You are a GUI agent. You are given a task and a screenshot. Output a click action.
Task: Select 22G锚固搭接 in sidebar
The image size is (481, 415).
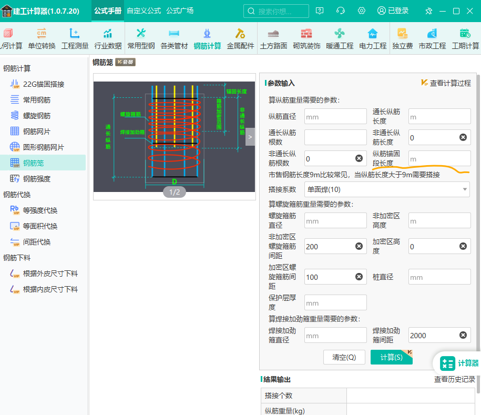point(43,84)
